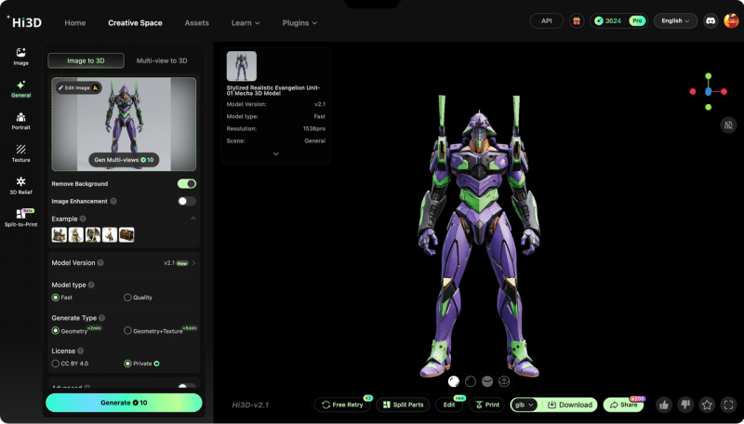Screen dimensions: 744x424
Task: Select the Fast model type
Action: (62, 298)
